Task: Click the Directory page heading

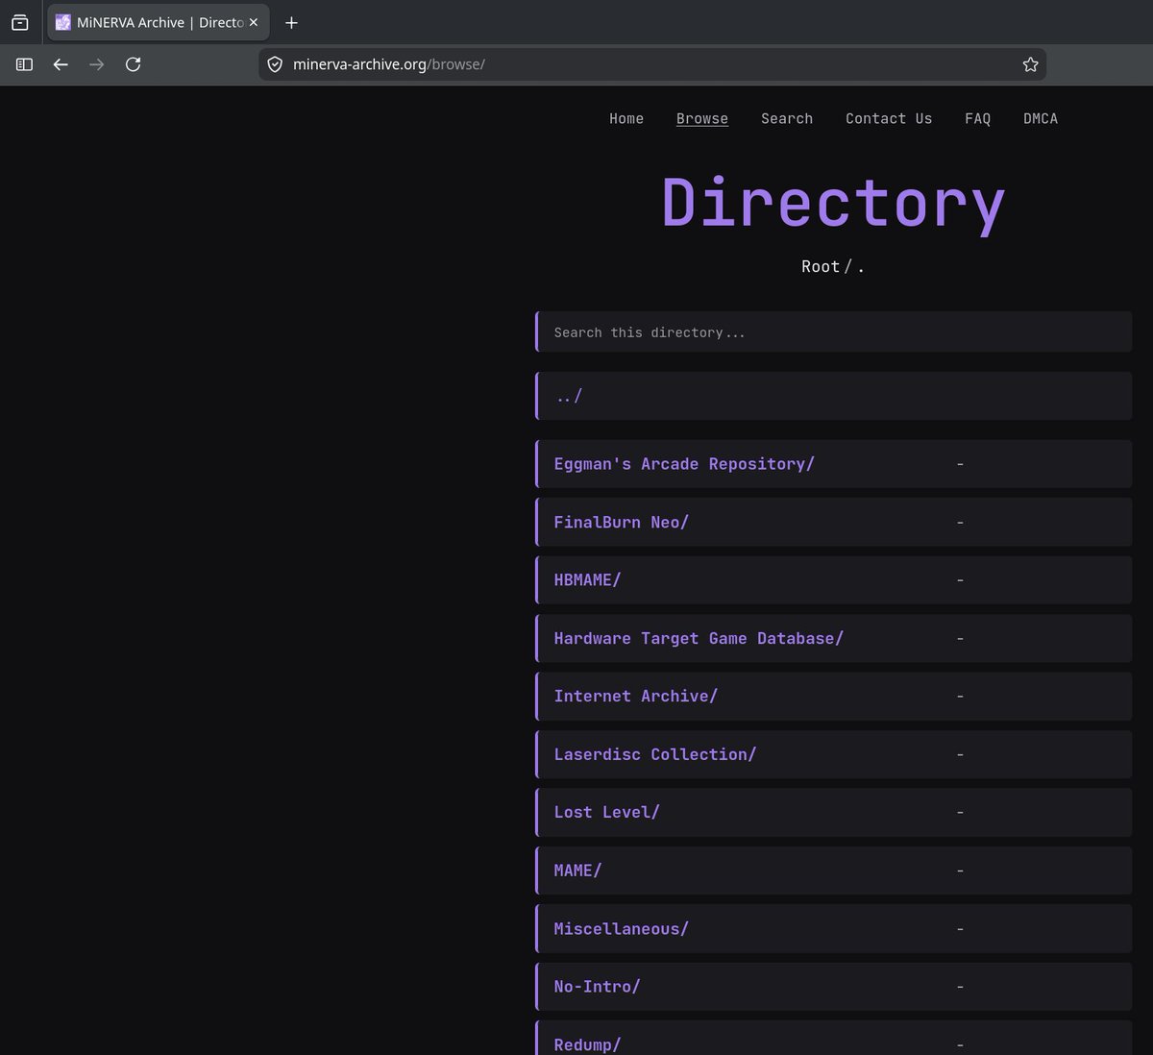Action: click(833, 204)
